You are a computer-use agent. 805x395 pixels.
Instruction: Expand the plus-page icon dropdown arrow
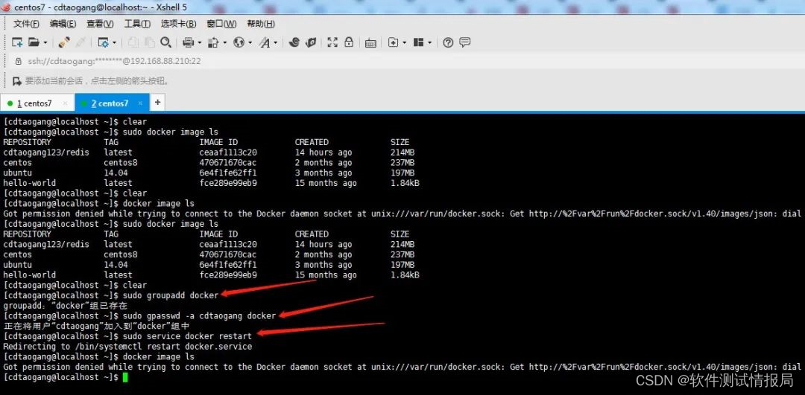click(x=405, y=43)
